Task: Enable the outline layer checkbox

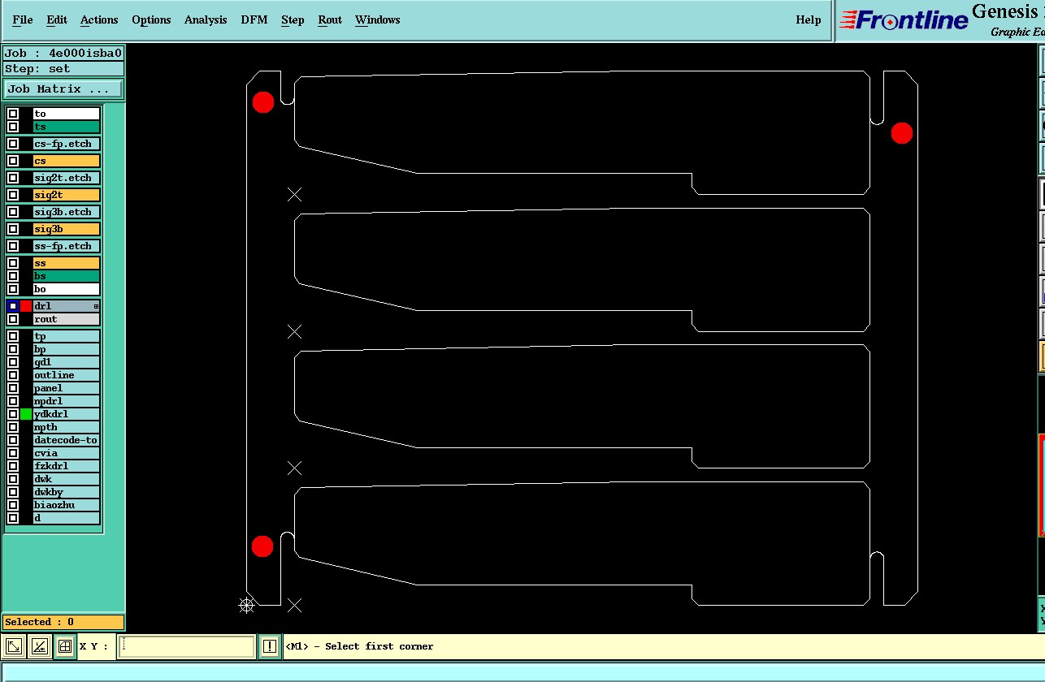Action: click(13, 375)
